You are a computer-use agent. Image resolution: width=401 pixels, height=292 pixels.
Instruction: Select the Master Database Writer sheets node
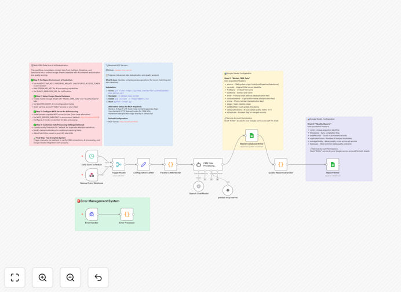tap(251, 135)
